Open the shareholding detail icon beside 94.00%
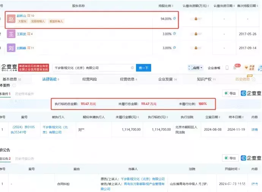The width and height of the screenshot is (262, 192). (x=175, y=18)
